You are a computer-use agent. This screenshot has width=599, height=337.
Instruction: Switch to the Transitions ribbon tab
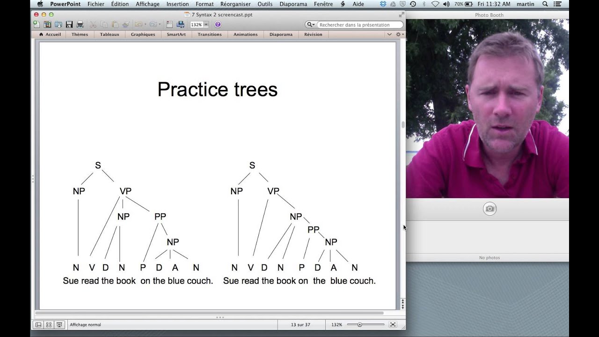coord(210,34)
